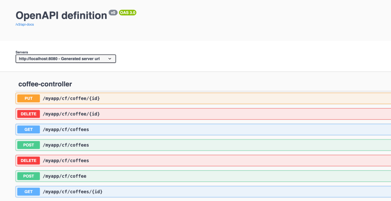Screen dimensions: 391x201
Task: Expand the GET /myapp/cf/coffees/{id} path
Action: click(x=73, y=191)
